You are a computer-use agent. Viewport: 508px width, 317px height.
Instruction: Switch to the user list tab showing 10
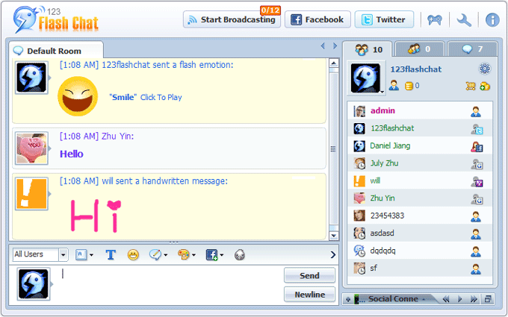coord(369,50)
